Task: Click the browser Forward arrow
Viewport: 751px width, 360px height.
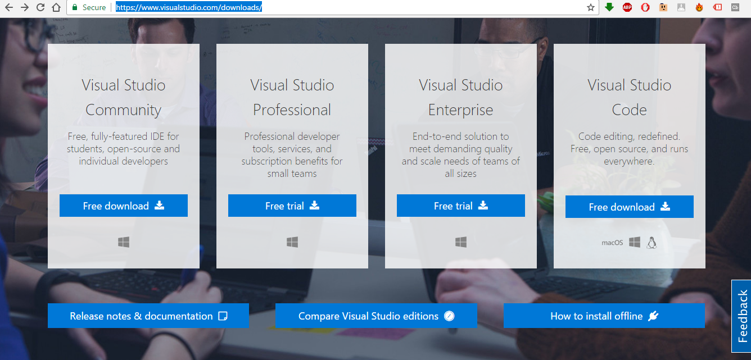Action: point(24,7)
